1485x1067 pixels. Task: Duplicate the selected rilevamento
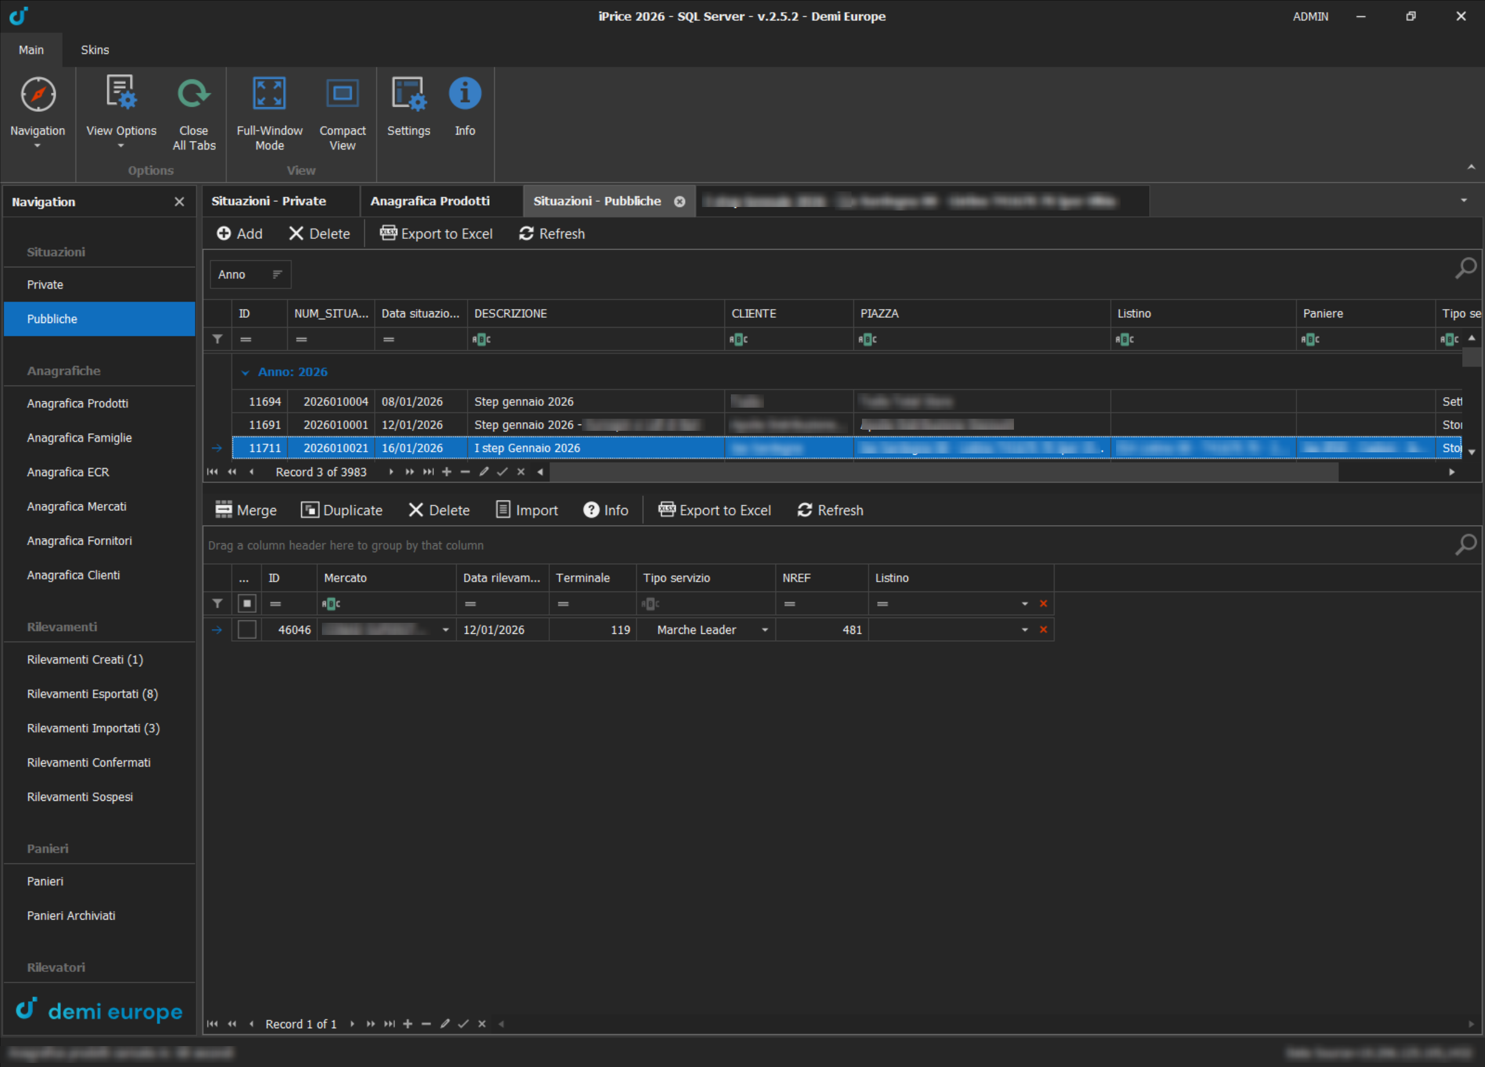click(x=342, y=510)
